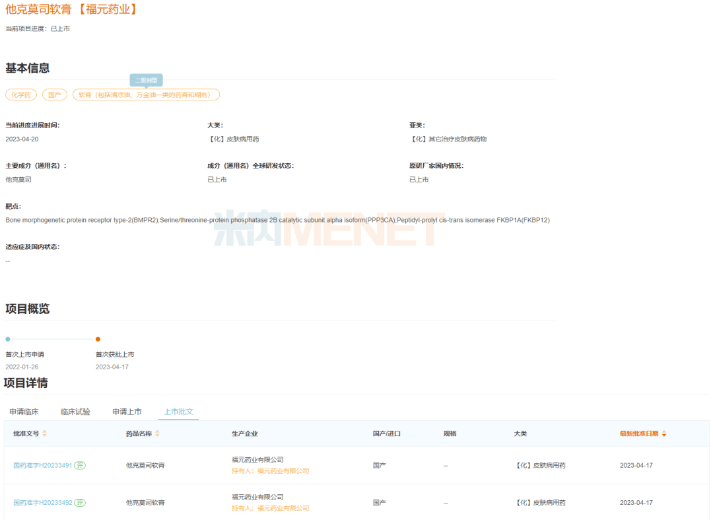This screenshot has height=520, width=713.
Task: Click holder 福元药业有限公司 link in first row
Action: pyautogui.click(x=283, y=471)
